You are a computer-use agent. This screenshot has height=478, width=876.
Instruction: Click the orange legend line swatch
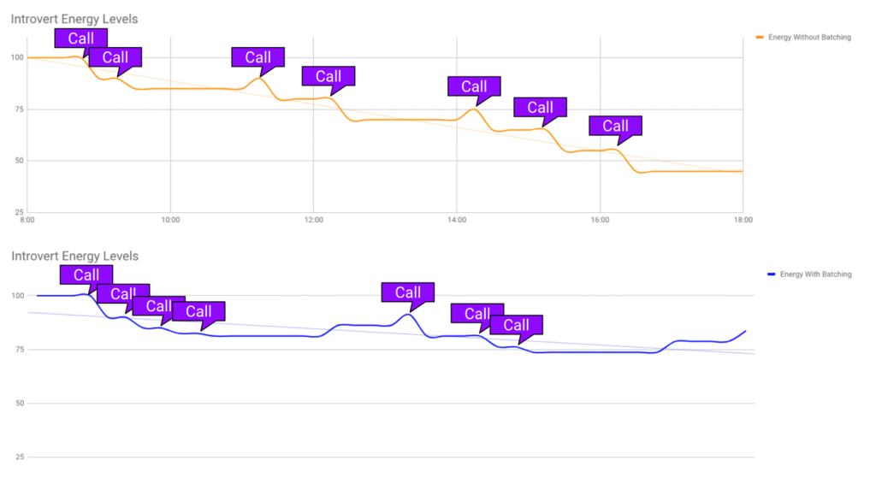(x=760, y=37)
